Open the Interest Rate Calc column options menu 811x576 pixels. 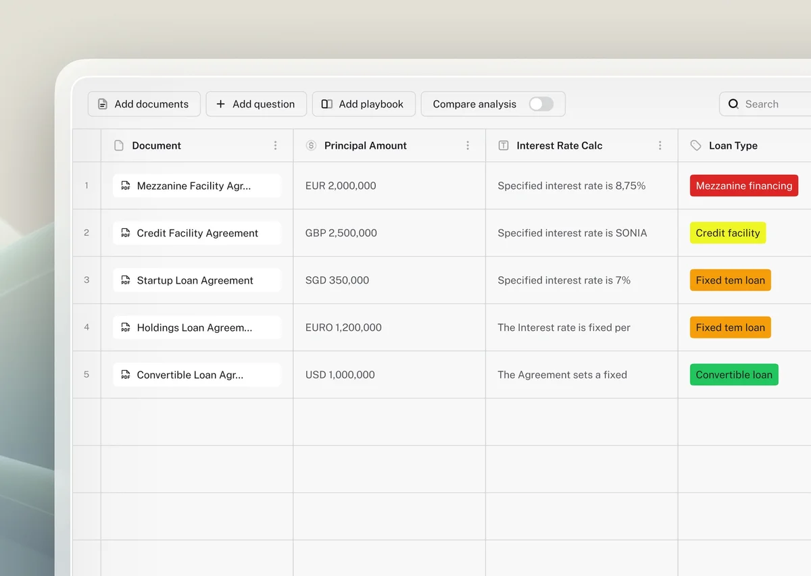(660, 145)
